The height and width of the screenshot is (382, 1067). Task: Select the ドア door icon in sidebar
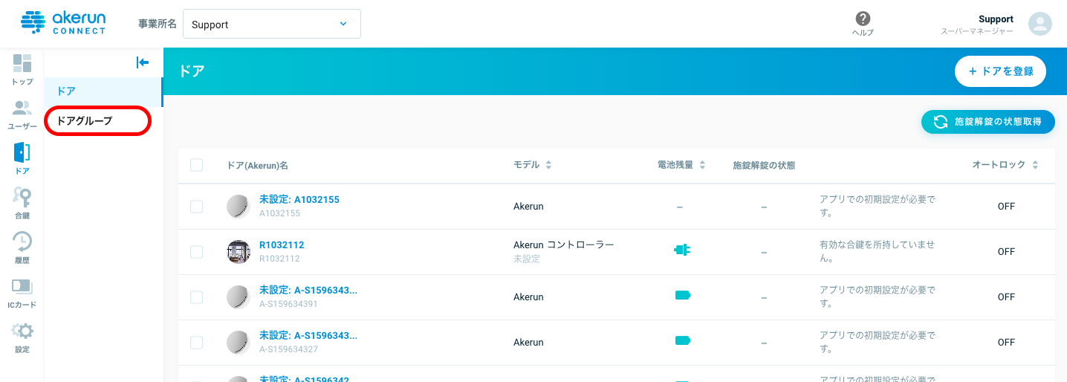(22, 152)
